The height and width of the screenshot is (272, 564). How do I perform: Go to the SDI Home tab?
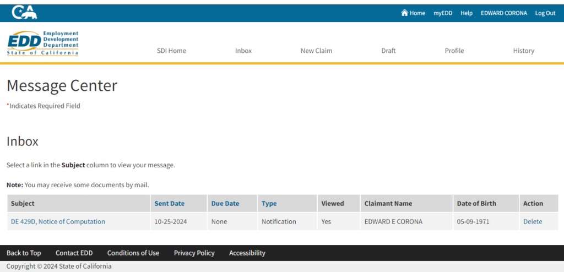(x=171, y=51)
